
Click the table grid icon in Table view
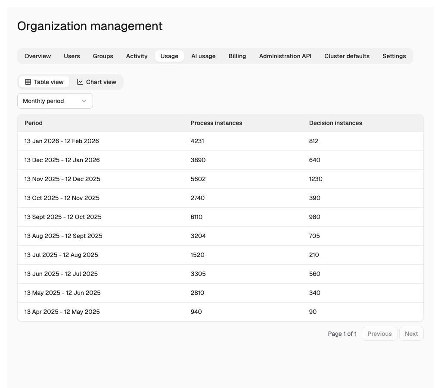(x=28, y=82)
